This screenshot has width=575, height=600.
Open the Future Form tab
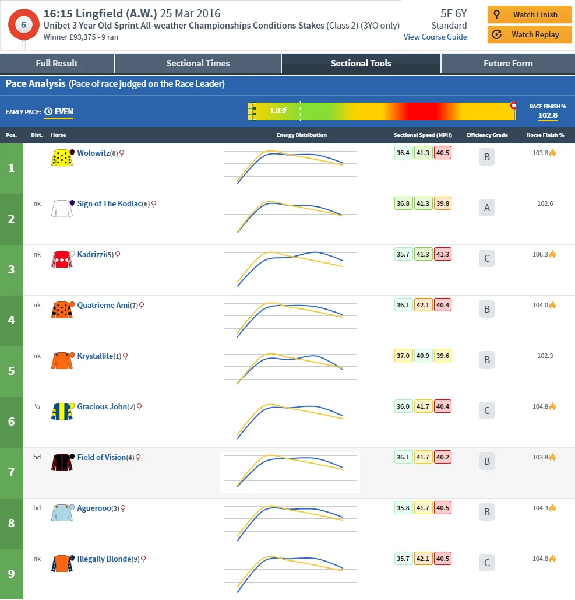point(507,64)
